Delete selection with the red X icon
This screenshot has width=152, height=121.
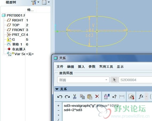97,97
